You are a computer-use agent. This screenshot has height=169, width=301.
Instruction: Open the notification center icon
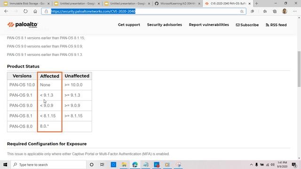tap(294, 165)
